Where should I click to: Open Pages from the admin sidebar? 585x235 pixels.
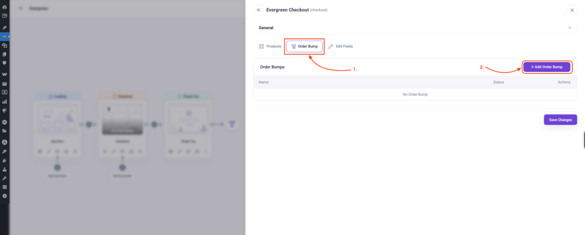click(x=5, y=54)
